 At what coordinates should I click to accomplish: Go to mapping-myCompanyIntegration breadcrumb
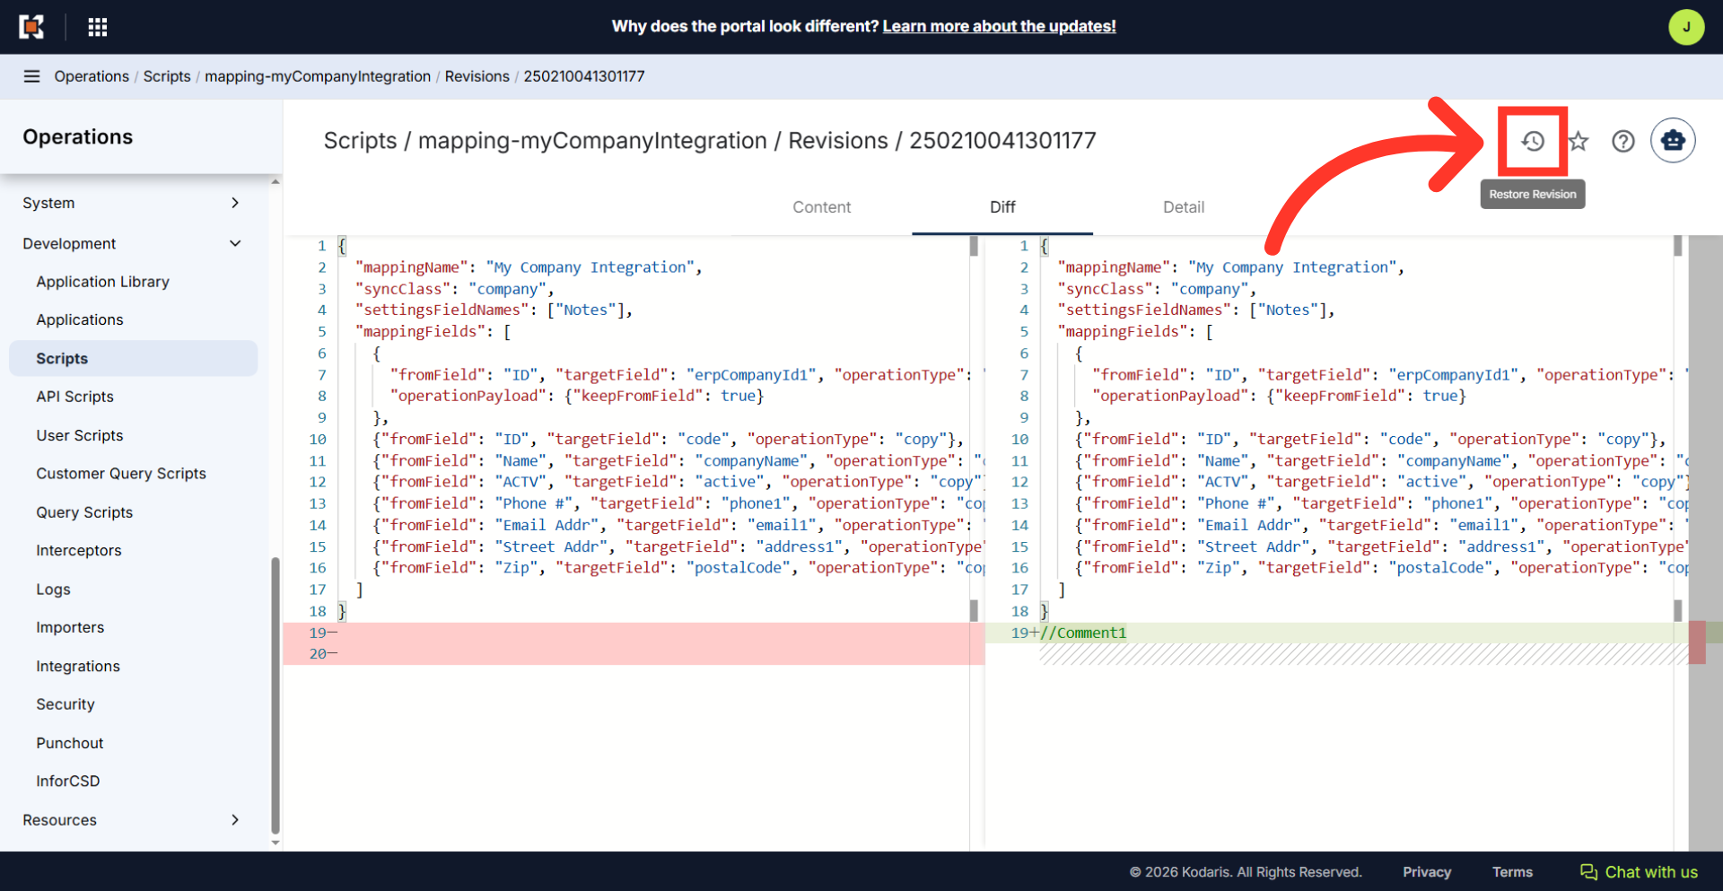click(318, 76)
